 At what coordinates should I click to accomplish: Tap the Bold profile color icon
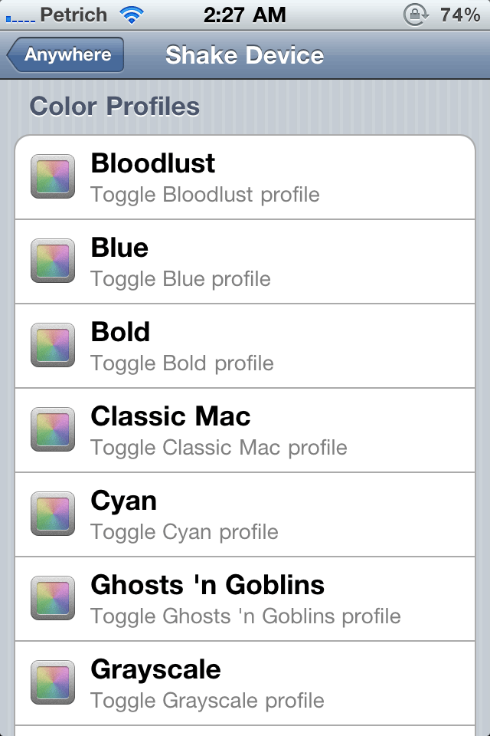(53, 346)
